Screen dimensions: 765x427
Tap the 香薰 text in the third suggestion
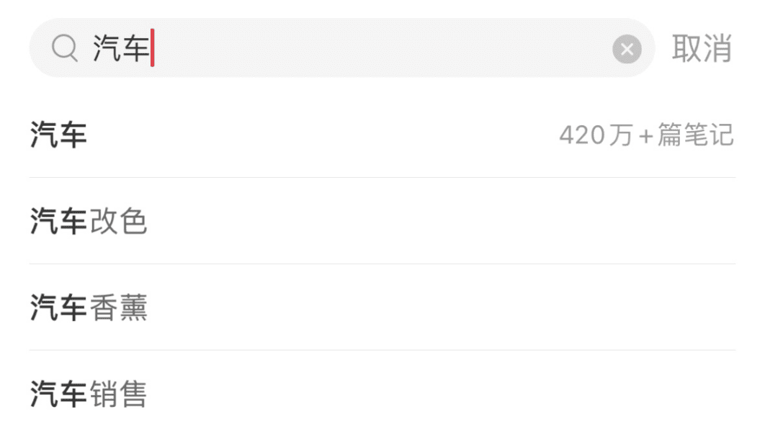click(118, 307)
